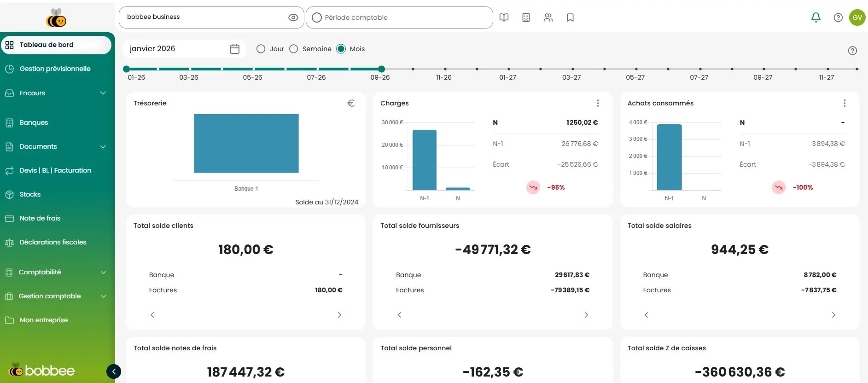
Task: Collapse the sidebar with the arrow button
Action: pyautogui.click(x=114, y=371)
